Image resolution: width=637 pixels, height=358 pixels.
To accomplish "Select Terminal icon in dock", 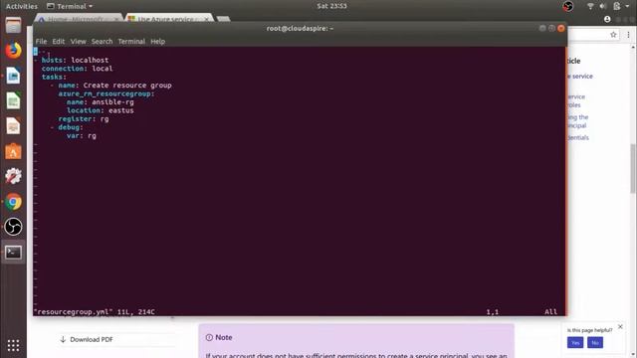I will pyautogui.click(x=13, y=253).
